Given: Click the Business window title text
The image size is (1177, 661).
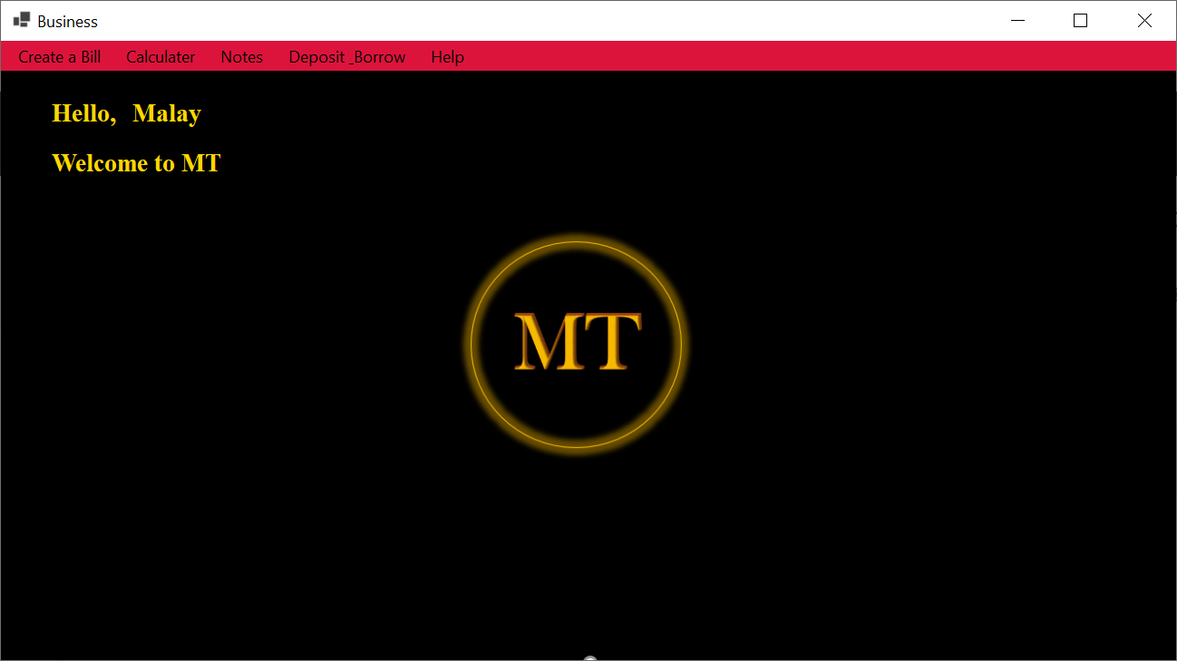Looking at the screenshot, I should click(67, 20).
